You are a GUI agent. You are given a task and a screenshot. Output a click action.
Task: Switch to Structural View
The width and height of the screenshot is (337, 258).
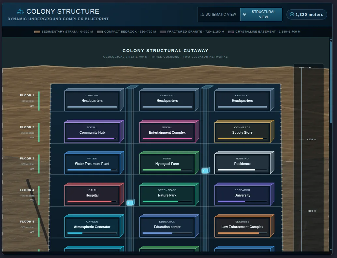261,14
